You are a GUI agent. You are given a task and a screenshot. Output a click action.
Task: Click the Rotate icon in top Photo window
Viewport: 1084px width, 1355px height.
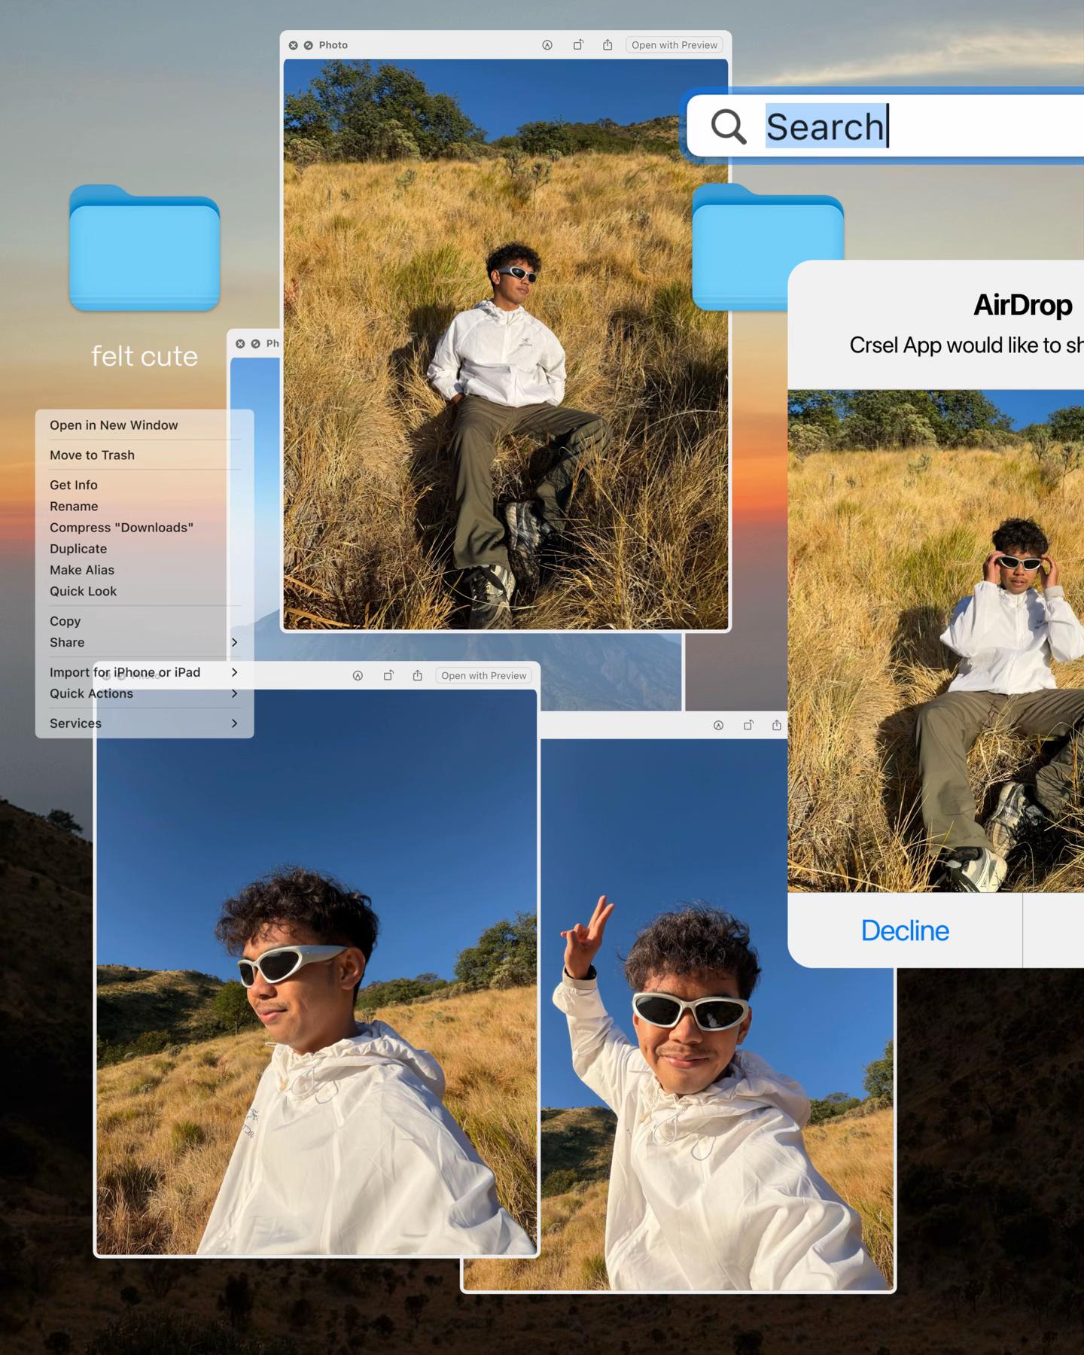578,45
